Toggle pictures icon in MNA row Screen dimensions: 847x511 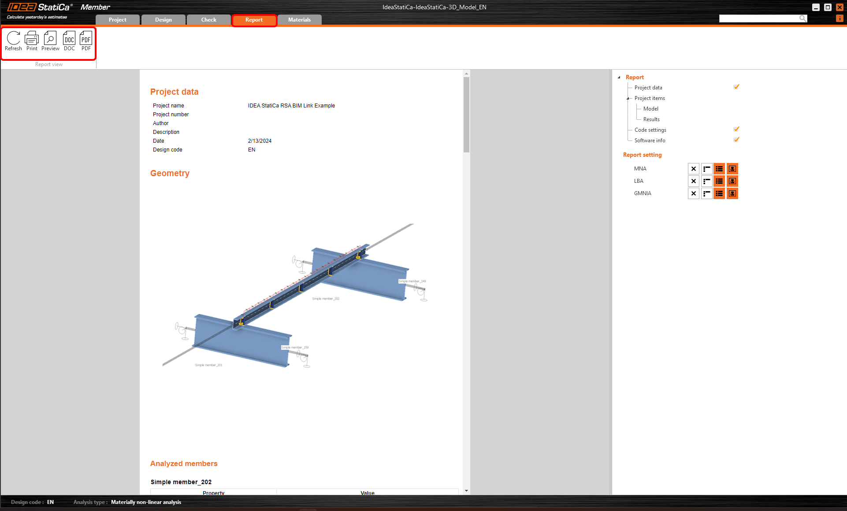(x=732, y=169)
